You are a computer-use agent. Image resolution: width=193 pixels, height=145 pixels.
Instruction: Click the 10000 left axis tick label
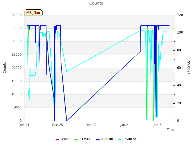click(17, 94)
